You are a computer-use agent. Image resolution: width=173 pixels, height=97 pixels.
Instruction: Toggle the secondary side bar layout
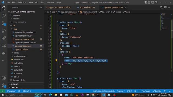click(x=152, y=2)
